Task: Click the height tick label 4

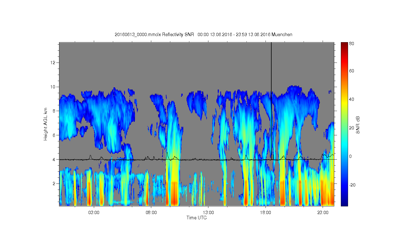Action: point(54,159)
